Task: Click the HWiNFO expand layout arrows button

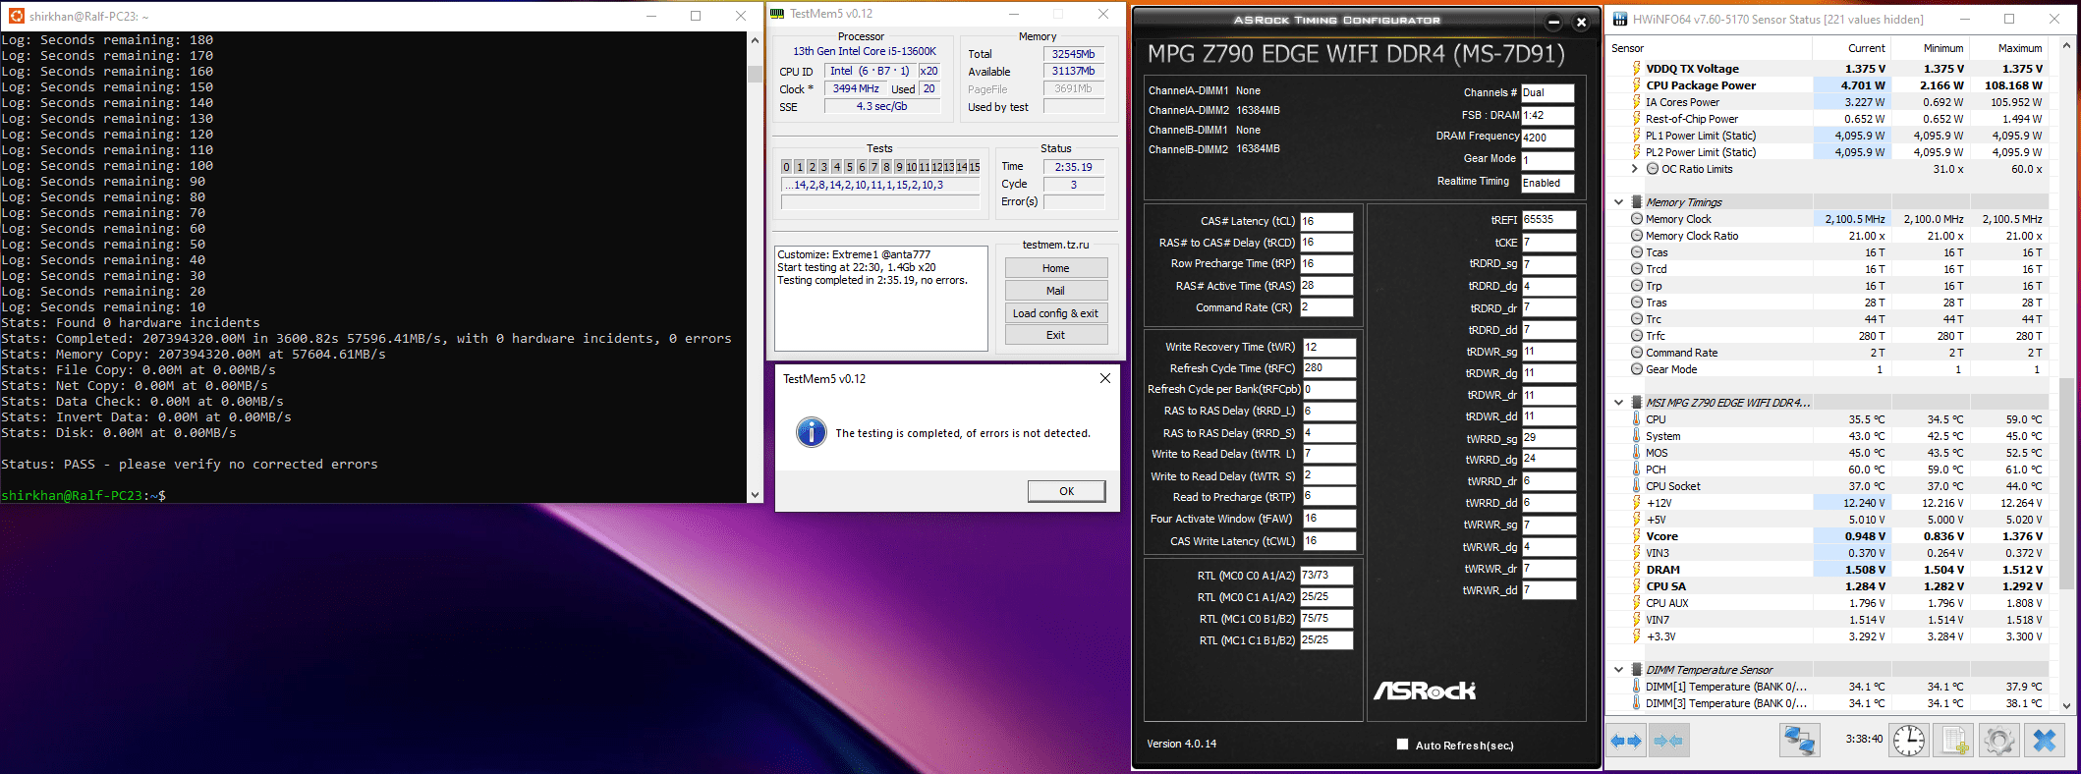Action: tap(1626, 741)
